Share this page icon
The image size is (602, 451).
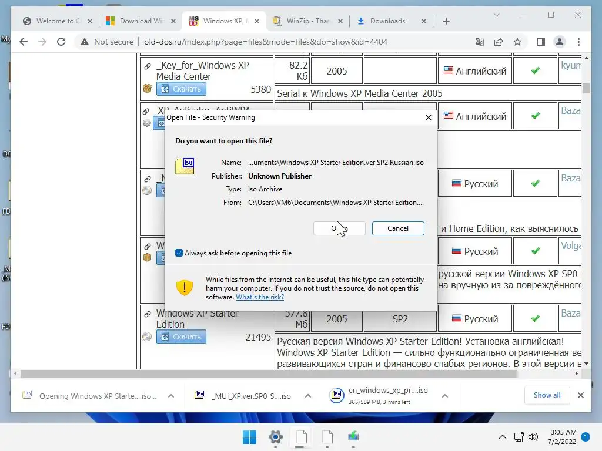coord(499,42)
